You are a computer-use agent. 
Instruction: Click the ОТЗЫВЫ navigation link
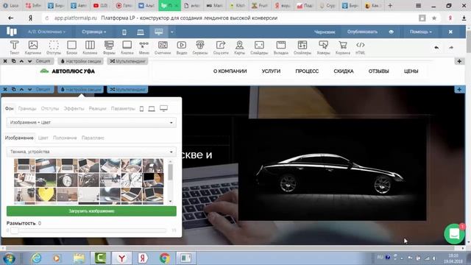click(378, 71)
